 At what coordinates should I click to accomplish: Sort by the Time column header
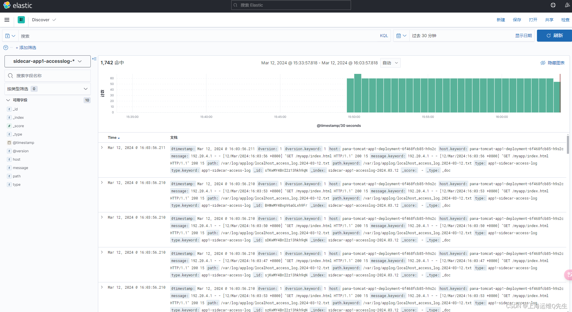[114, 138]
